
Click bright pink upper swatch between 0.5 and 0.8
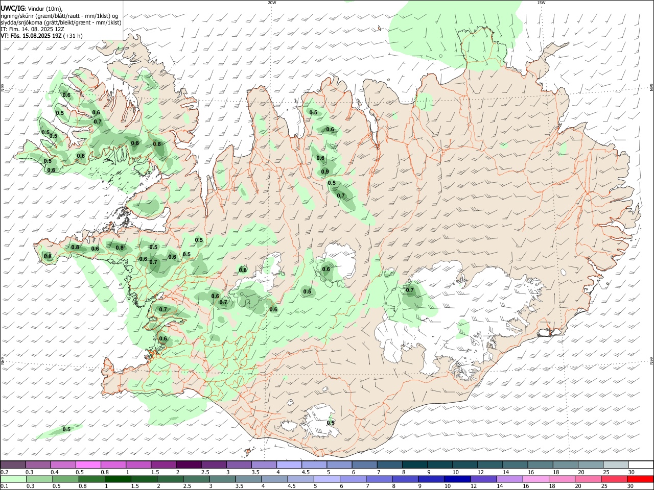(x=88, y=465)
